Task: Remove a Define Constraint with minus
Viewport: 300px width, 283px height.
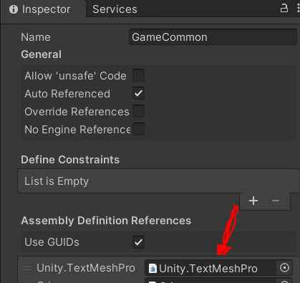Action: [x=276, y=201]
